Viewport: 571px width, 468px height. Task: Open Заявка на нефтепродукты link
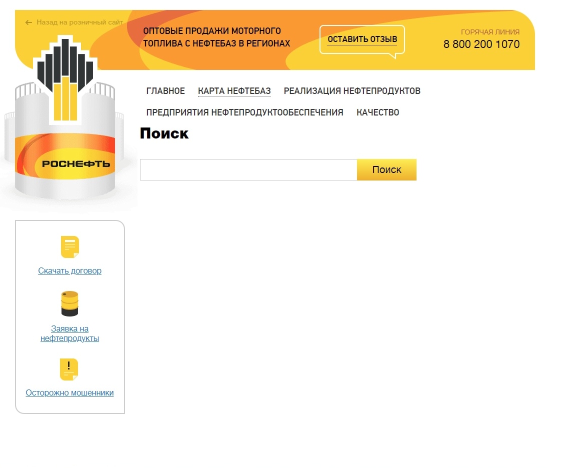69,333
